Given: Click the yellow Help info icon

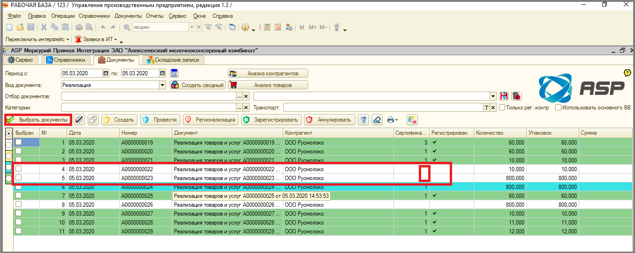Looking at the screenshot, I should [245, 28].
